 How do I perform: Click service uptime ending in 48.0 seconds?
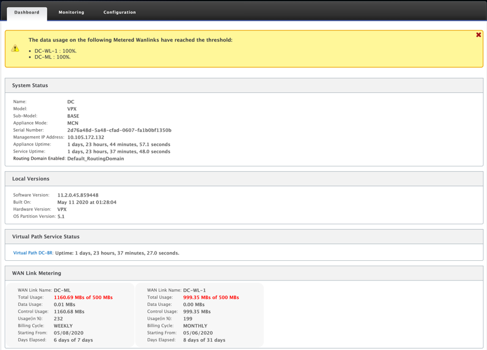tap(119, 151)
